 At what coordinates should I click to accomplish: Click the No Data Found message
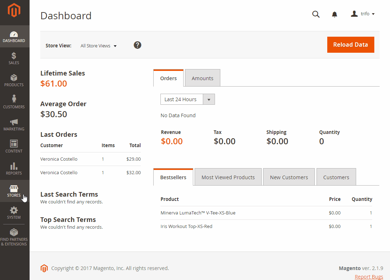178,115
